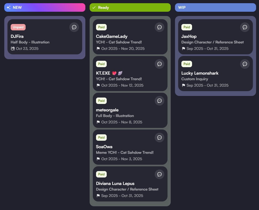The width and height of the screenshot is (259, 210).
Task: Open the KT.EXE client name
Action: point(103,73)
